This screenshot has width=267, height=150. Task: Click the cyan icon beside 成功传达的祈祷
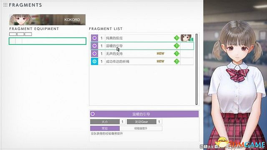pyautogui.click(x=94, y=61)
